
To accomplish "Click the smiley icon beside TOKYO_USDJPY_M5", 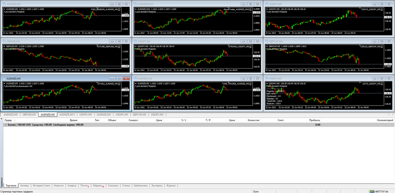I will [x=382, y=9].
